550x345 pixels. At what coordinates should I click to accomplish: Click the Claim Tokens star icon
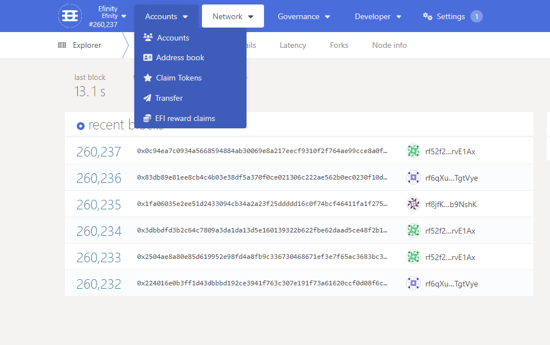(x=148, y=78)
